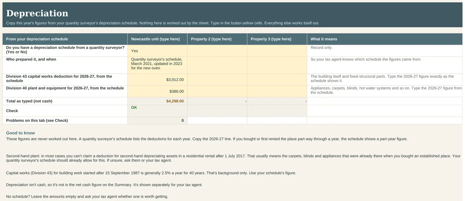
Task: Click the $4,298.00 total cell
Action: coord(157,101)
